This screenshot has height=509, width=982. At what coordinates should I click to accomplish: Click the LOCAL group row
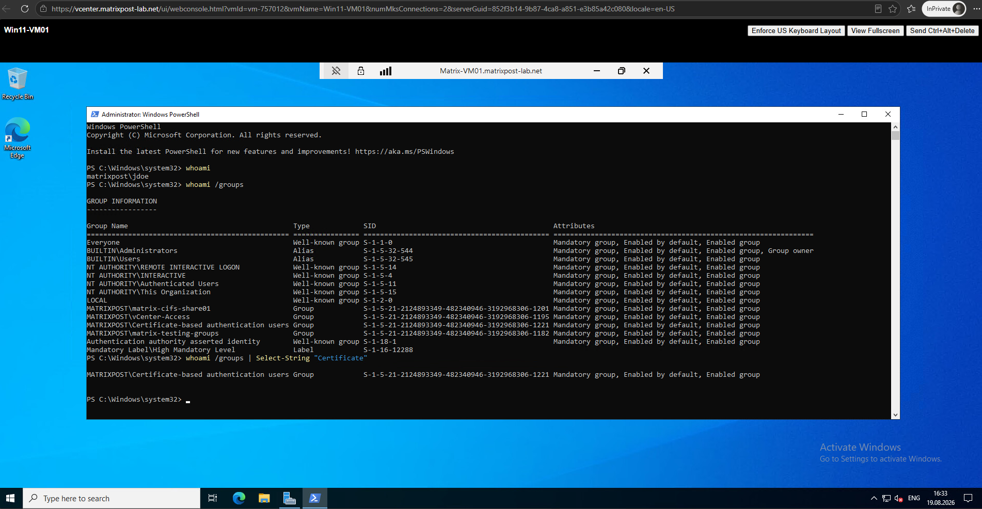[x=423, y=300]
